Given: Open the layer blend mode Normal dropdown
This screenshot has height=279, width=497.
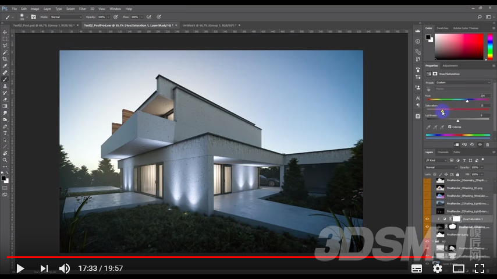Looking at the screenshot, I should point(441,167).
